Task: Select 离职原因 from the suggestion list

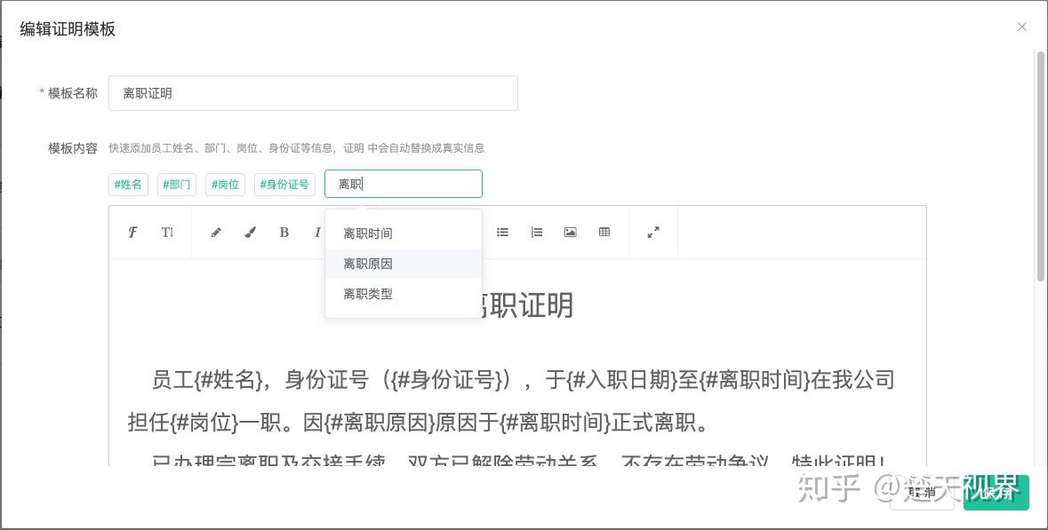Action: click(403, 264)
